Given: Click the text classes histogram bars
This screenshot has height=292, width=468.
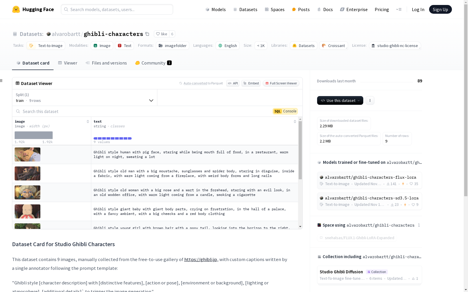Looking at the screenshot, I should pos(113,138).
